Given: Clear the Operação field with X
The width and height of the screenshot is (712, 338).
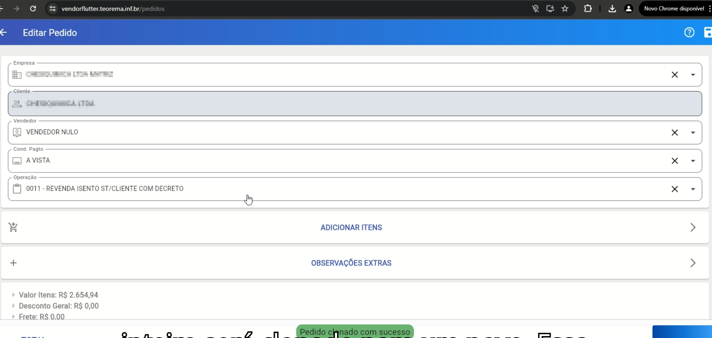Looking at the screenshot, I should pos(675,189).
